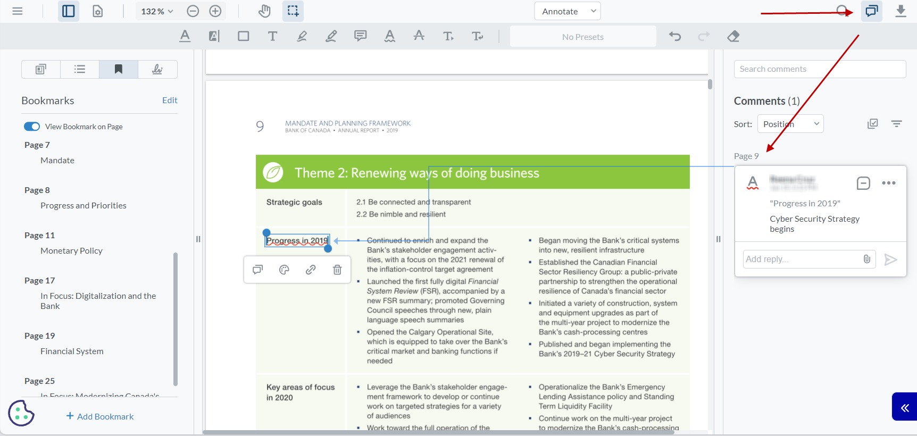
Task: Redo the last action
Action: (704, 36)
